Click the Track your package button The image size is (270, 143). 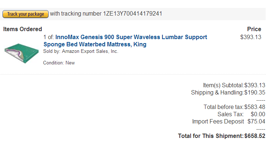pos(25,14)
